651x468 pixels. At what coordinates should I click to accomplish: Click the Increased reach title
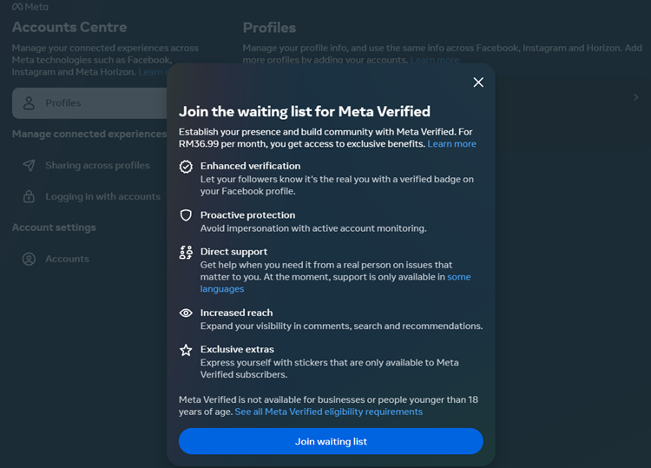(x=237, y=313)
